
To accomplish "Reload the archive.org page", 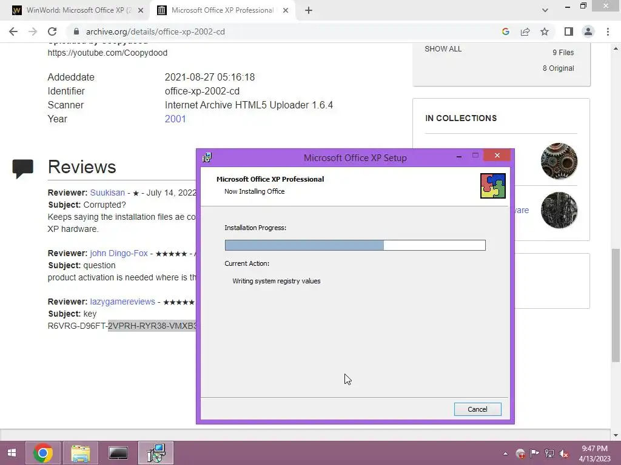I will [x=52, y=31].
